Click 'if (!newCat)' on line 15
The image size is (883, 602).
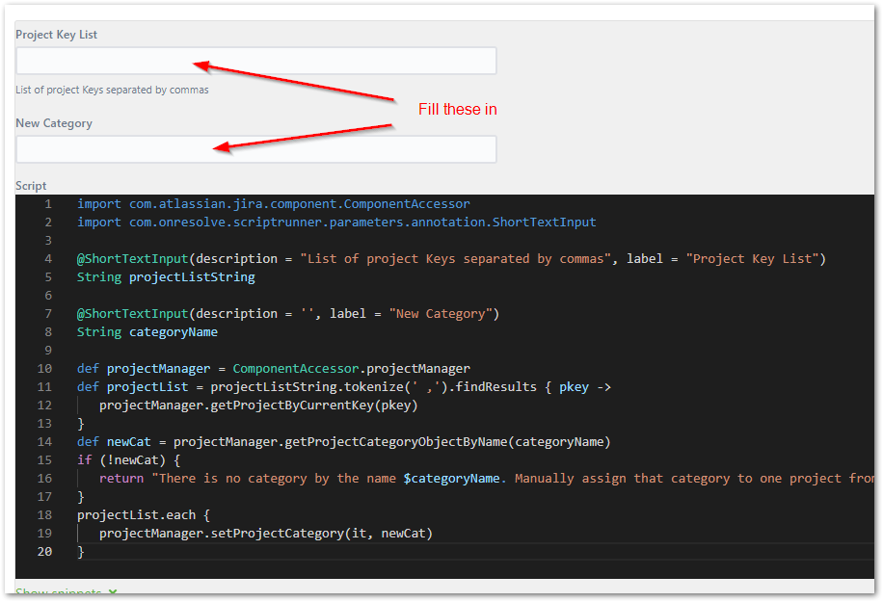121,460
